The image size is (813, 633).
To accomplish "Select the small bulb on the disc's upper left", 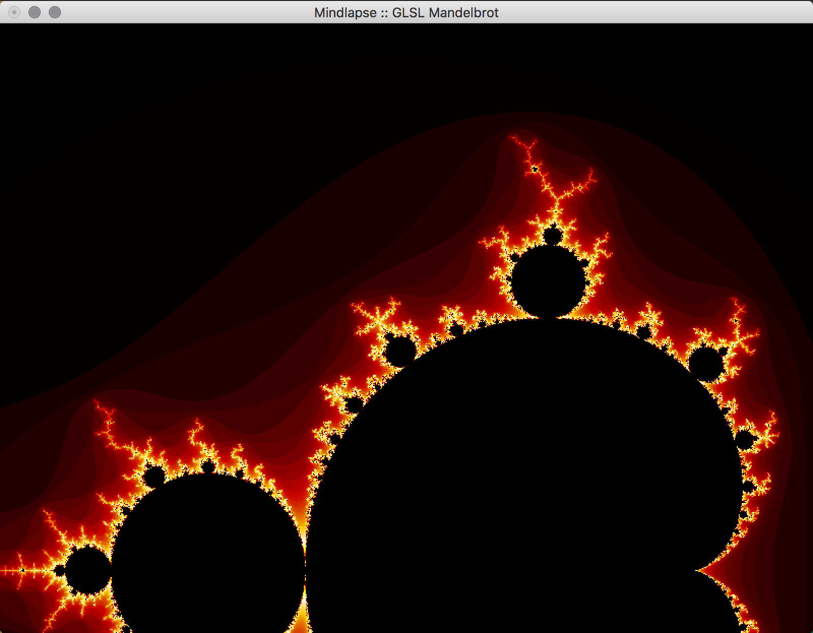I will (x=154, y=476).
